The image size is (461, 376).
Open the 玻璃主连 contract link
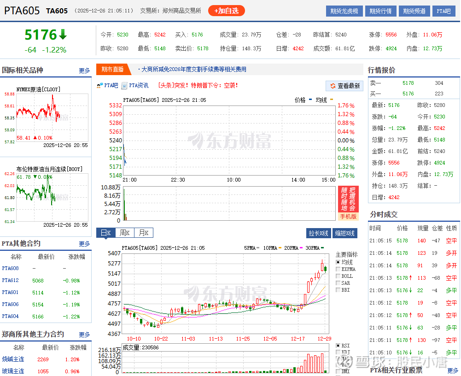click(x=13, y=371)
